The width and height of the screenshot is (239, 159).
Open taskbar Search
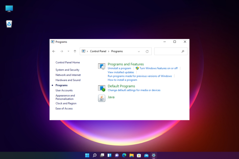95,155
